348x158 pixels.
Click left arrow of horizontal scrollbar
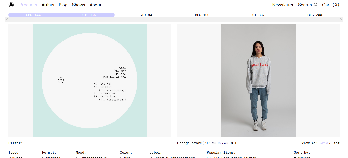click(7, 20)
